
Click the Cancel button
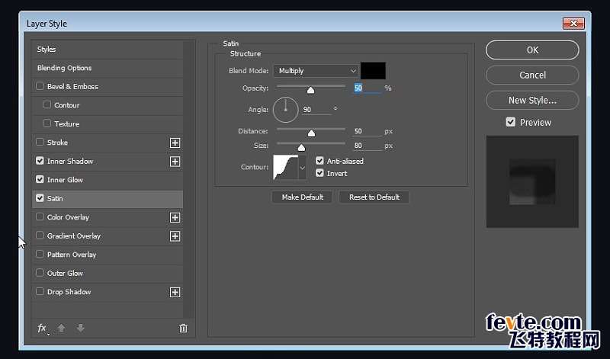tap(532, 75)
